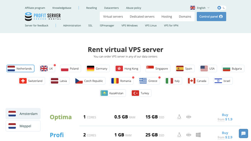Viewport: 251px width, 141px height.
Task: Open the VPS Windows link
Action: click(129, 25)
